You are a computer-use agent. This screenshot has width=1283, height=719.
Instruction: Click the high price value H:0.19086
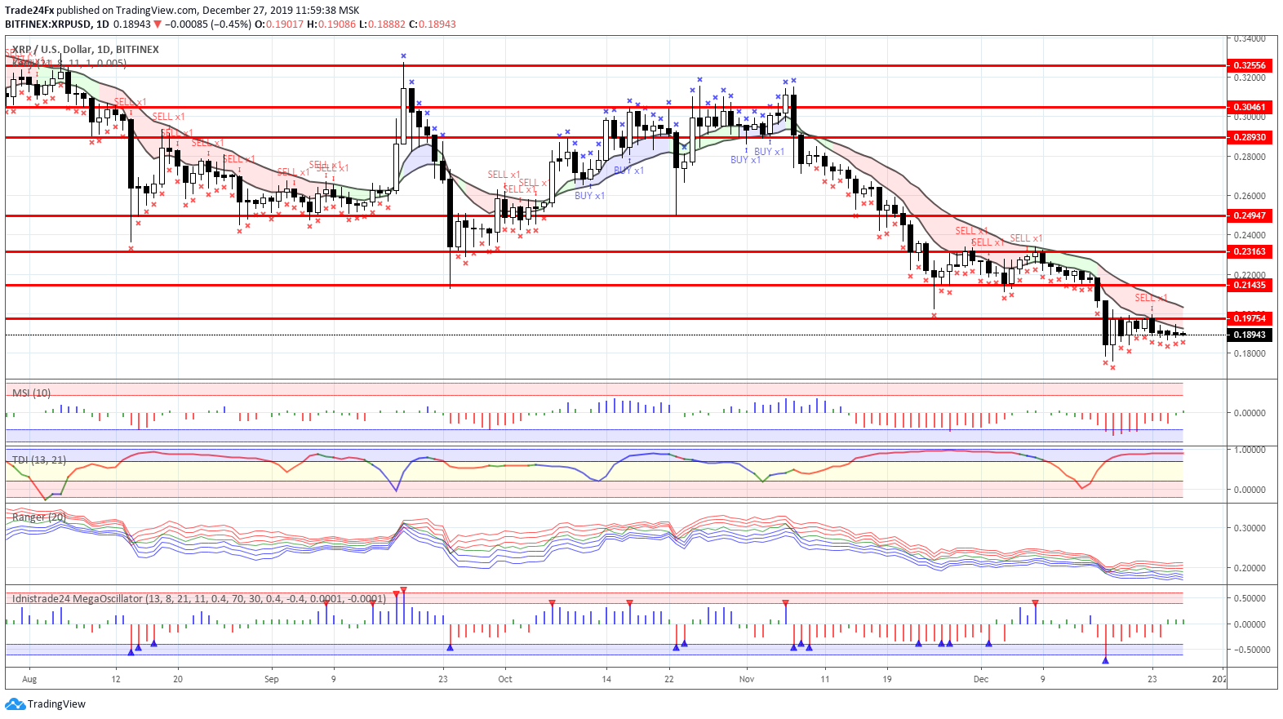click(x=331, y=24)
